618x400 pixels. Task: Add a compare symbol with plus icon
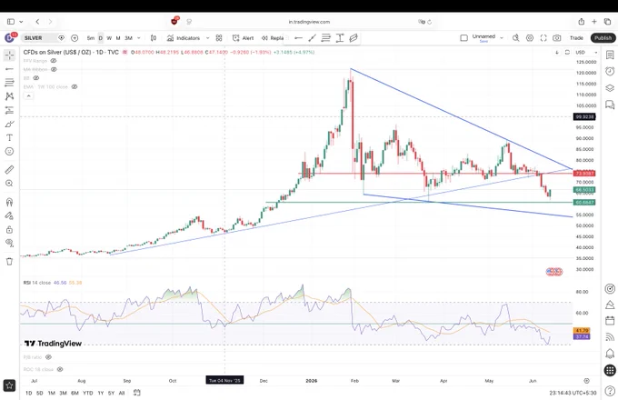coord(75,38)
